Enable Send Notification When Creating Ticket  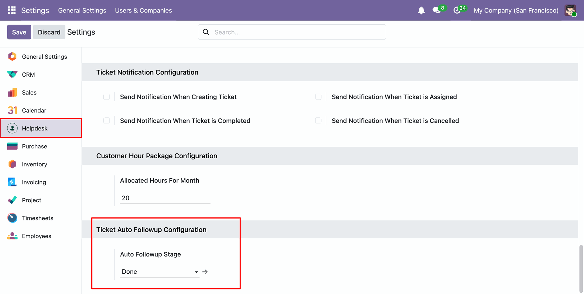[106, 97]
